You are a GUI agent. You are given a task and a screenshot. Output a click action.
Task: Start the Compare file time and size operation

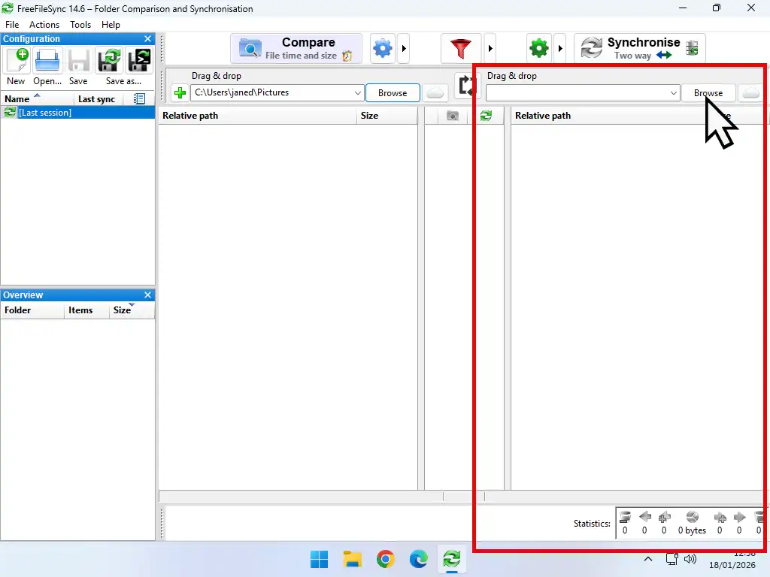tap(296, 48)
